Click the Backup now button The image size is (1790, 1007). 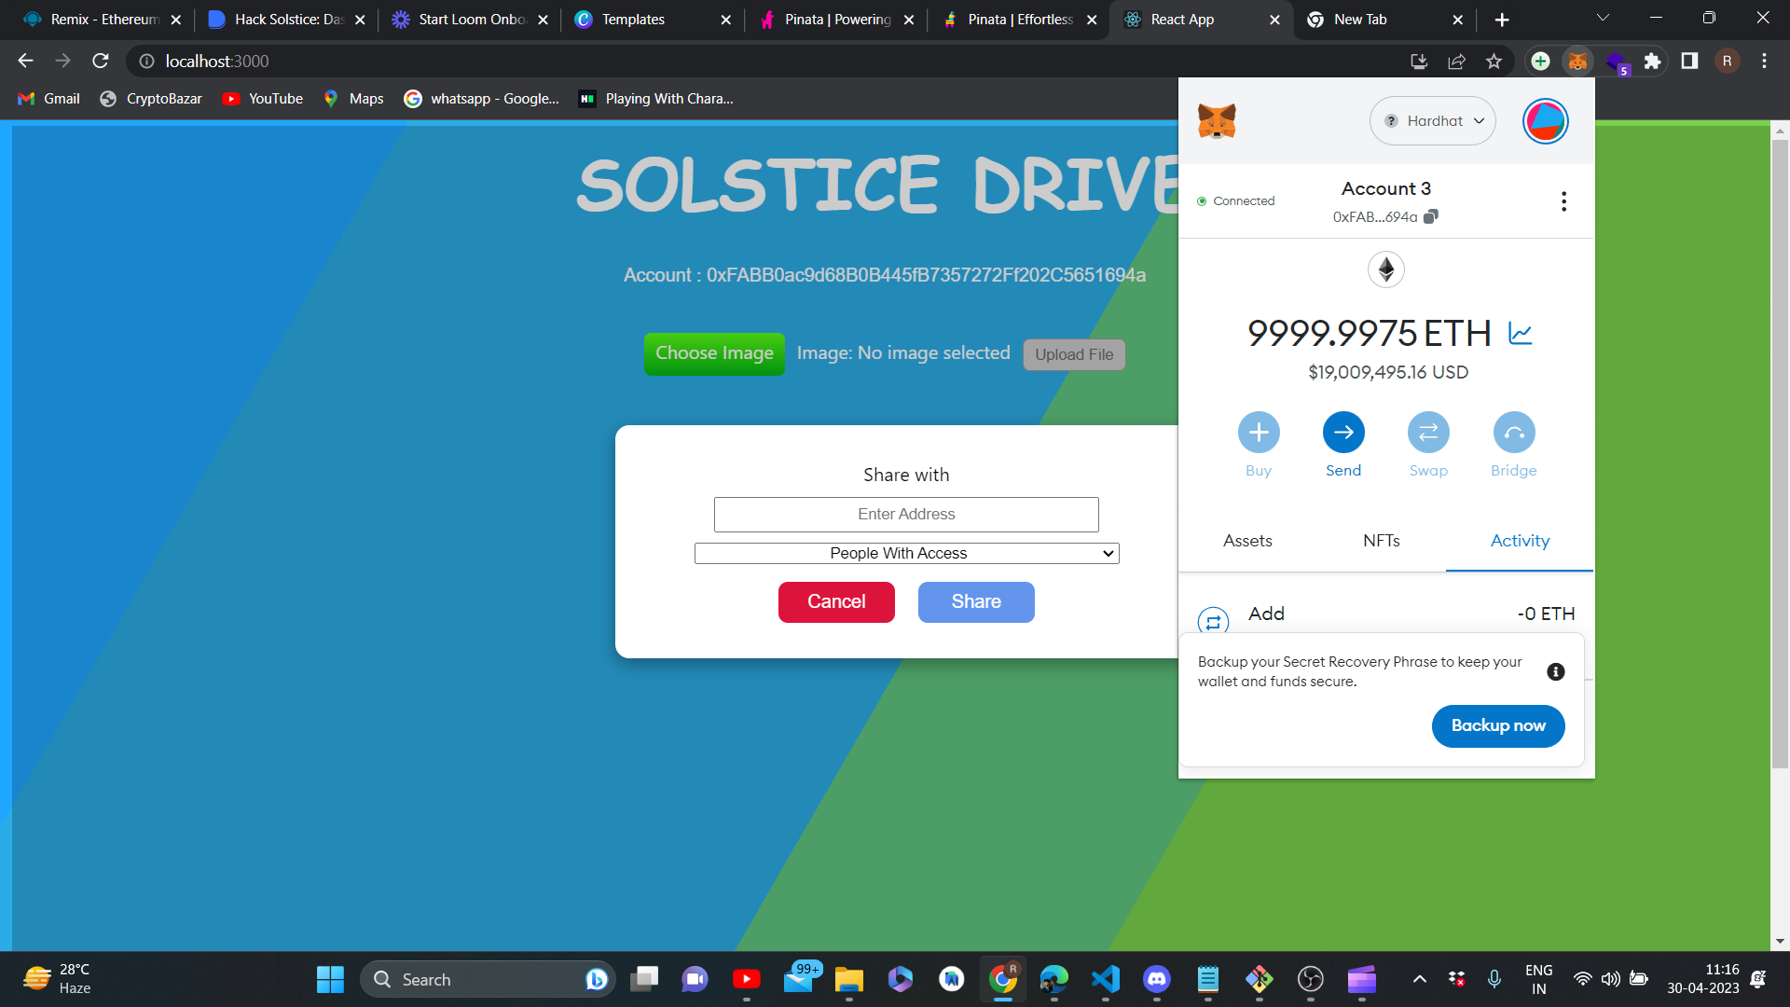pos(1497,725)
